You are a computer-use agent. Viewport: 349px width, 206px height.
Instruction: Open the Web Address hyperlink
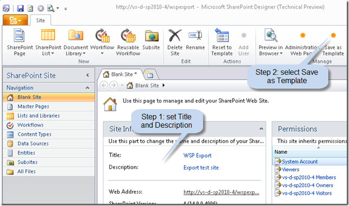(221, 192)
